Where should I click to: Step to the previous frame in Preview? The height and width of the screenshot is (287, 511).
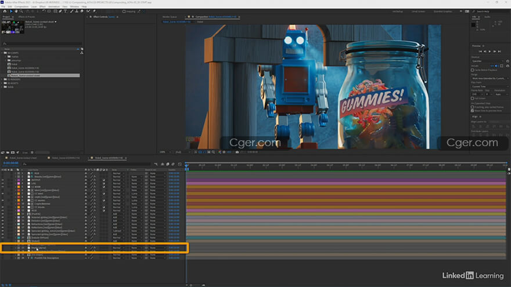(485, 52)
